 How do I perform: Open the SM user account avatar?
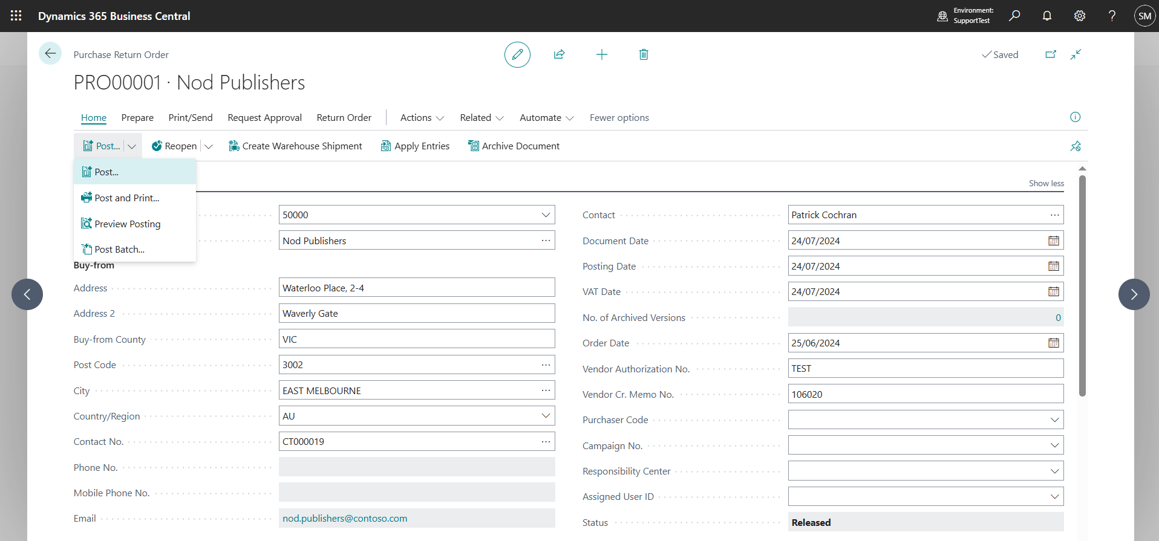coord(1144,16)
